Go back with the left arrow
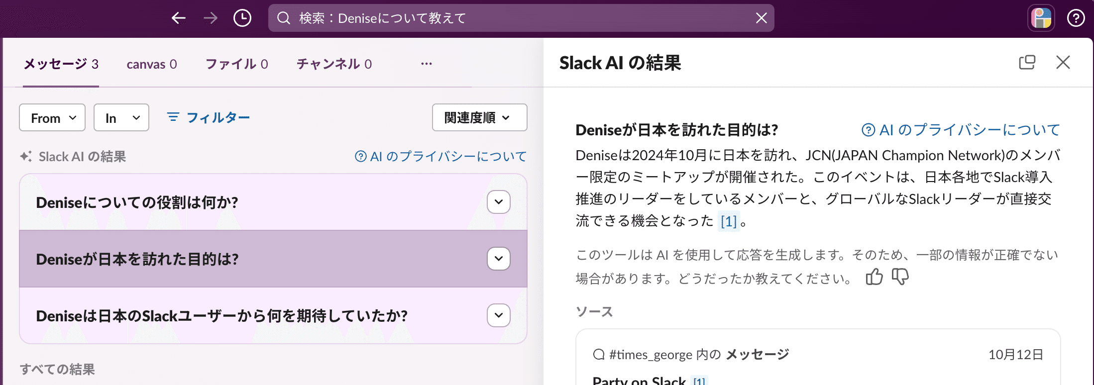 point(179,18)
